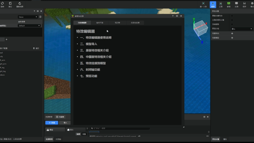Click the 导入 import button

point(65,123)
